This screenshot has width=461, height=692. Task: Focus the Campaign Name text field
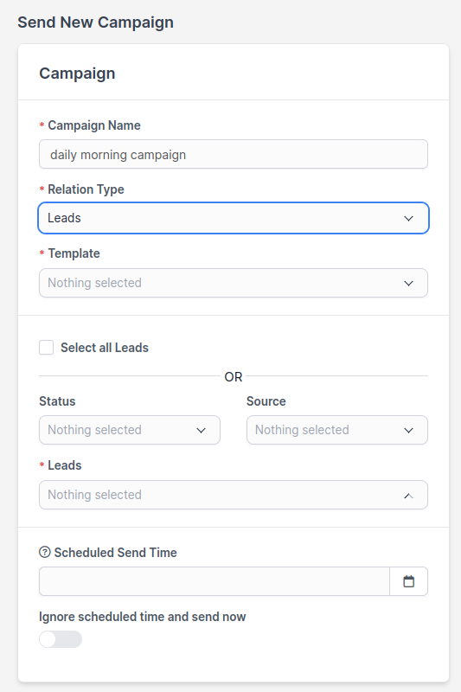(234, 154)
